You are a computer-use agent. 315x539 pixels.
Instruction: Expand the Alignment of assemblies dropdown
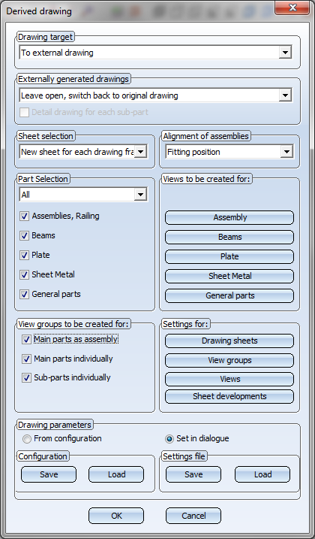tap(229, 152)
